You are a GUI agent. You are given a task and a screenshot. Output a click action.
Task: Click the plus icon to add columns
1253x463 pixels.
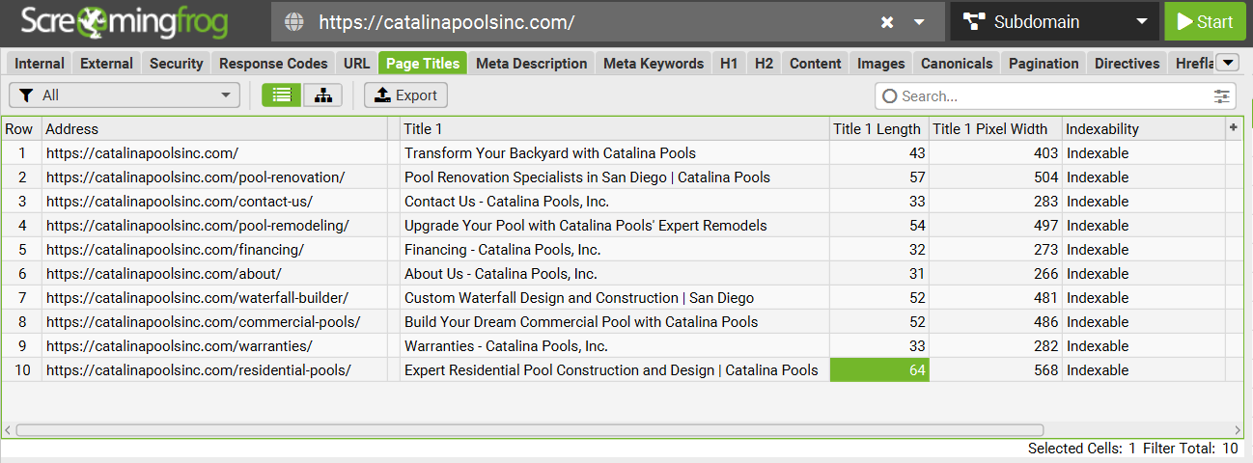click(1233, 128)
